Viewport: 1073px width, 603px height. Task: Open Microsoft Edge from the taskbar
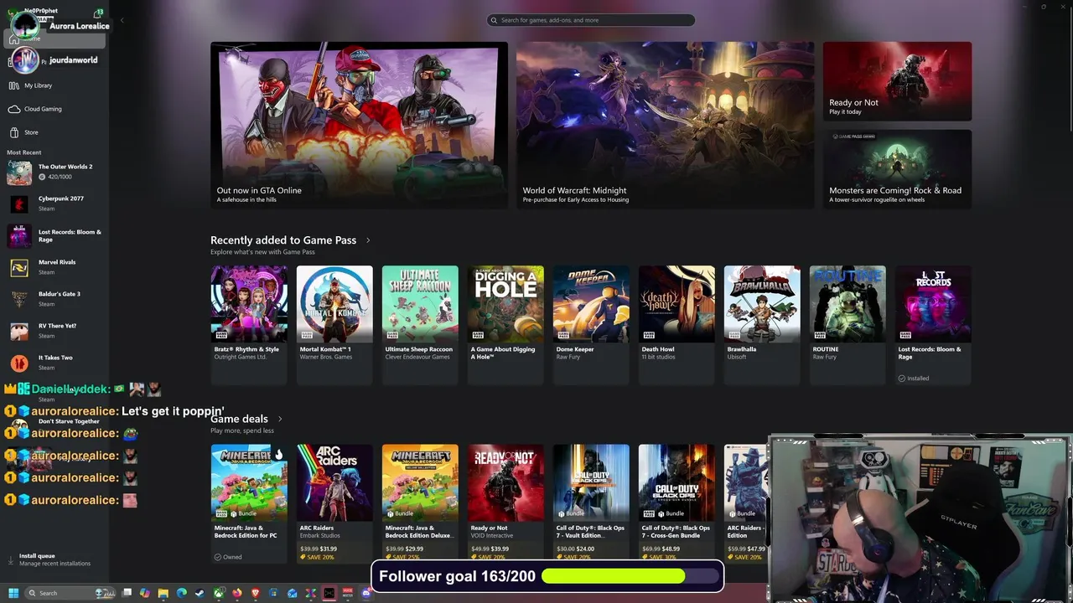182,593
